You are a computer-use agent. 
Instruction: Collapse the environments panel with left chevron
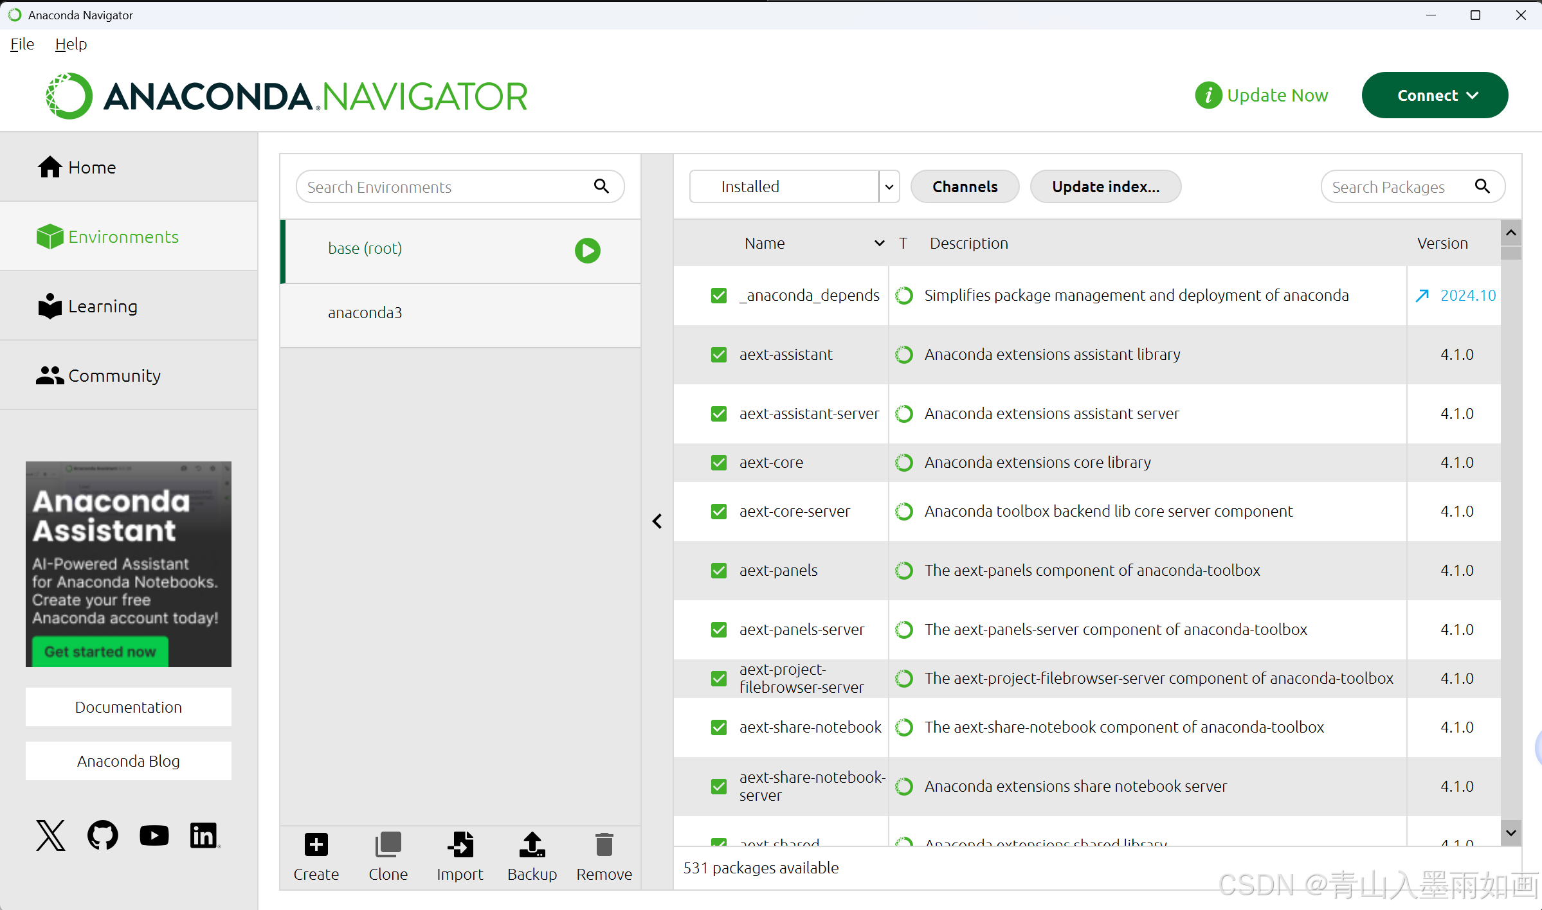[657, 521]
